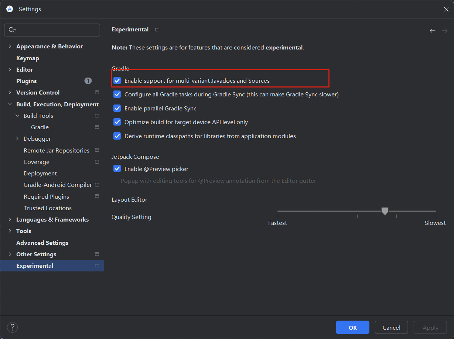Select the Experimental settings page
The width and height of the screenshot is (454, 339).
(52, 266)
